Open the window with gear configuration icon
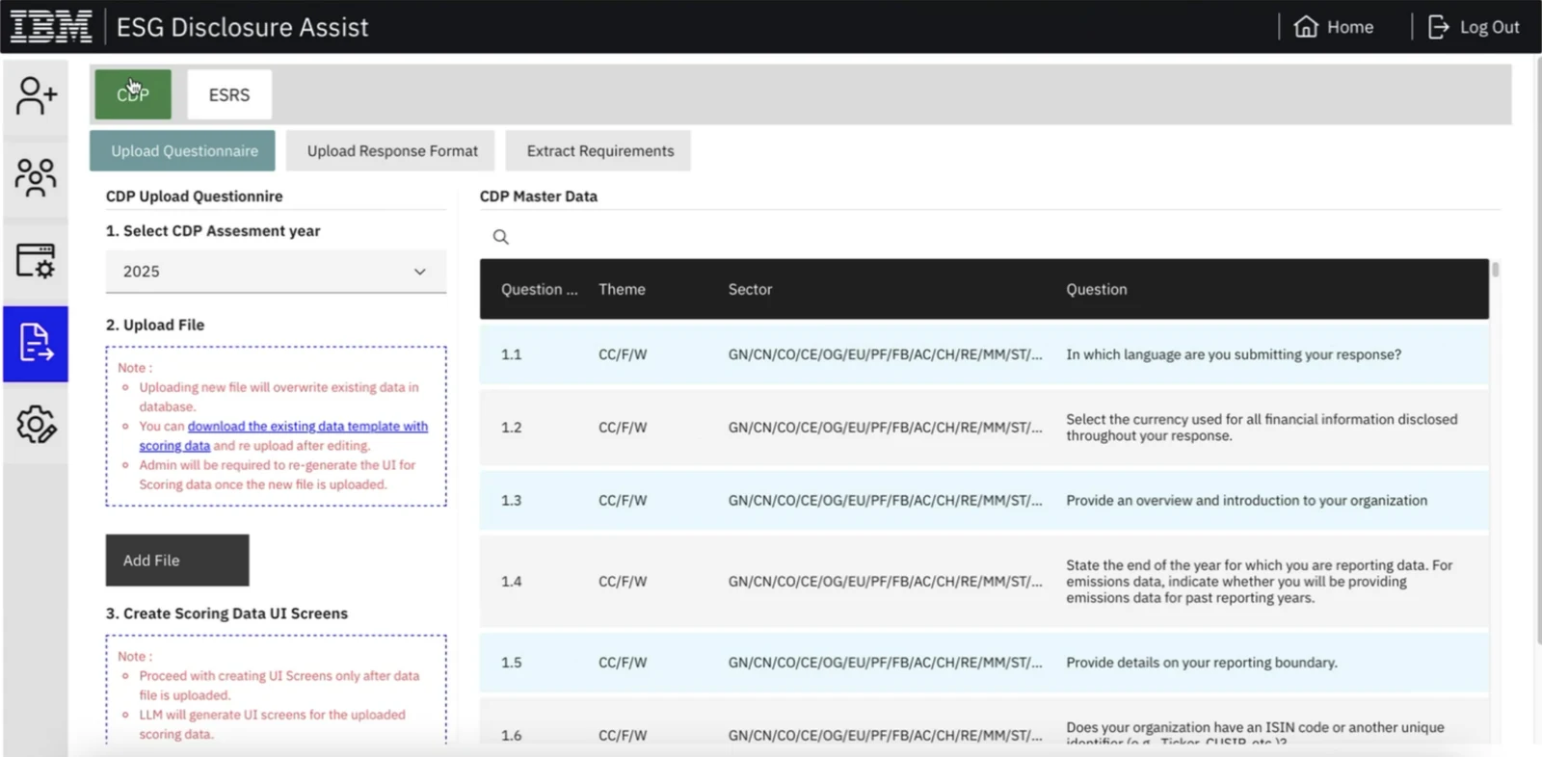The image size is (1542, 757). (36, 260)
